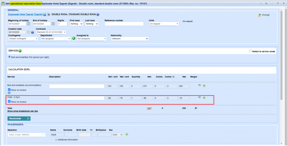
Task: Add a passenger with the green plus
Action: coord(127,135)
